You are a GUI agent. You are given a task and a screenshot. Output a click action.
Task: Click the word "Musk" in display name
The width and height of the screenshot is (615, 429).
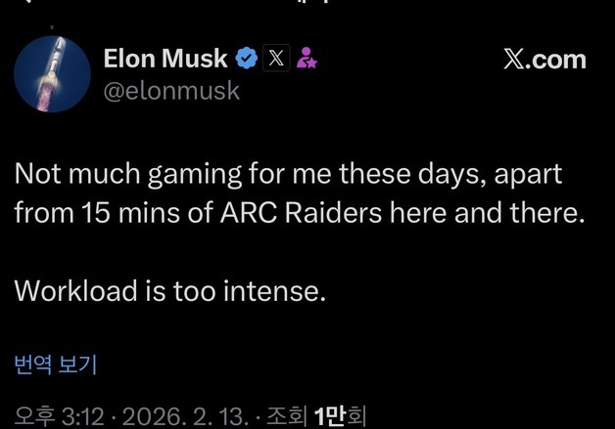click(x=199, y=59)
